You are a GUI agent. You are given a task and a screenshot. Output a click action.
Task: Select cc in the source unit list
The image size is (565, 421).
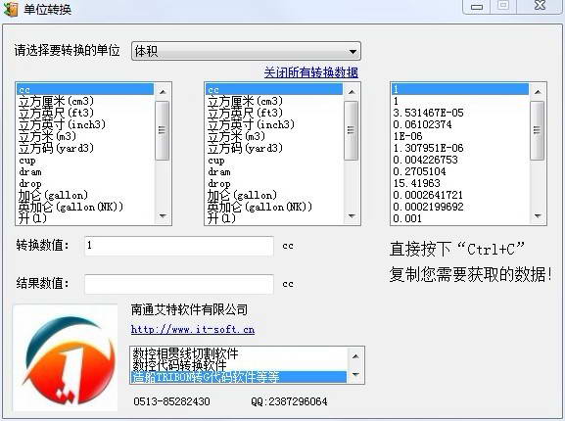[x=85, y=89]
